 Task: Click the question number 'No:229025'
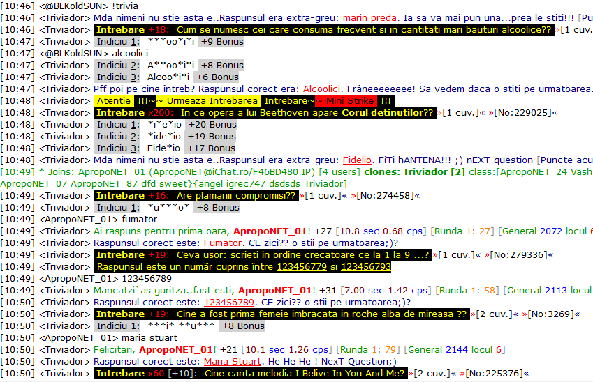(x=522, y=113)
